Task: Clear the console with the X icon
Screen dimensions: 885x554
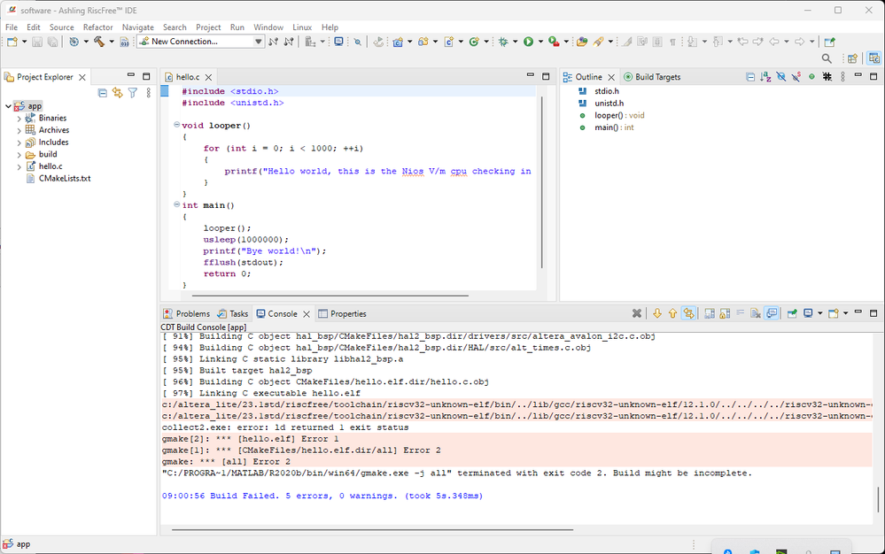Action: [636, 313]
